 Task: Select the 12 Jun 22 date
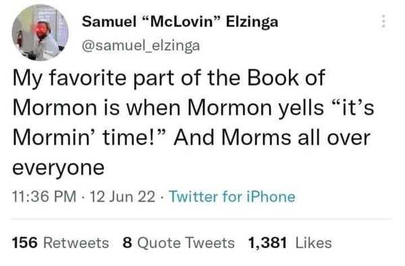click(122, 196)
